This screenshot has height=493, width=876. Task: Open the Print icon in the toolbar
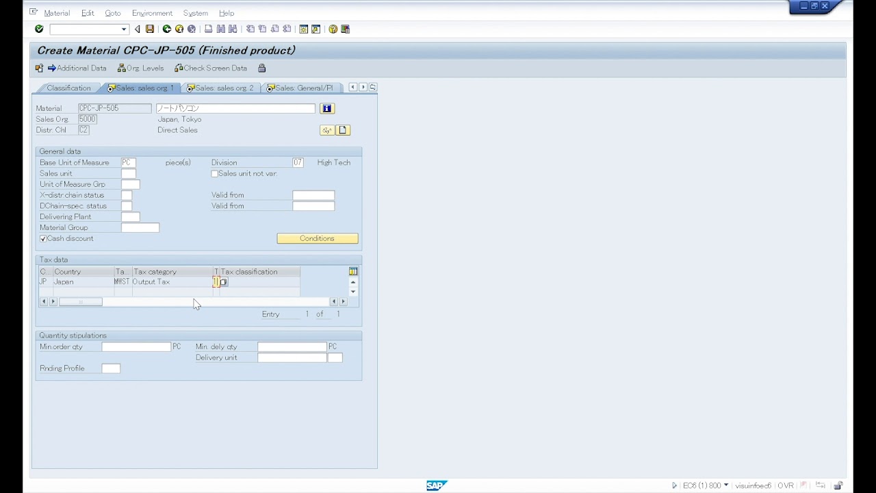click(208, 29)
